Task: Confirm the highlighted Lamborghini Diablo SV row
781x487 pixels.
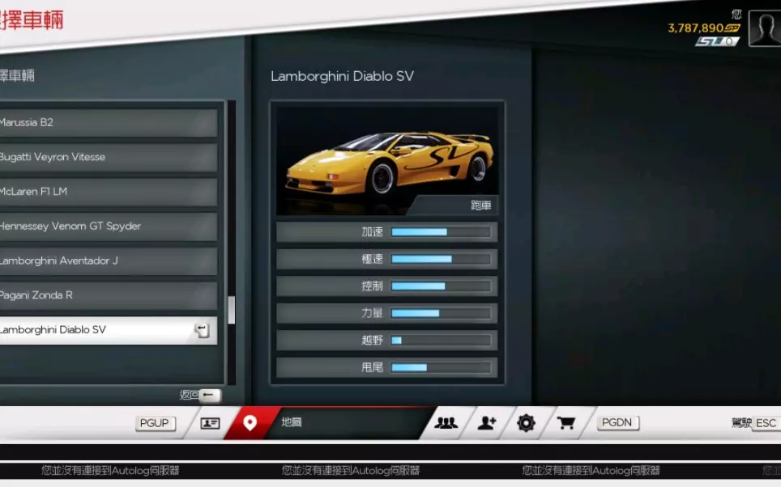Action: [108, 330]
